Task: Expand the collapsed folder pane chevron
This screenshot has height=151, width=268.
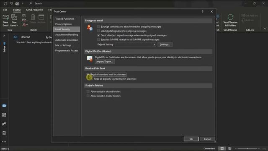Action: tap(4, 36)
